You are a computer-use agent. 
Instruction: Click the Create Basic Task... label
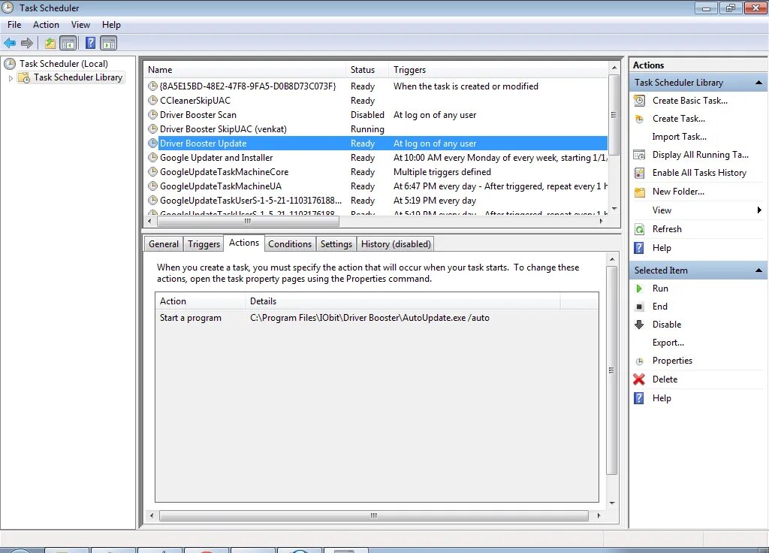689,101
